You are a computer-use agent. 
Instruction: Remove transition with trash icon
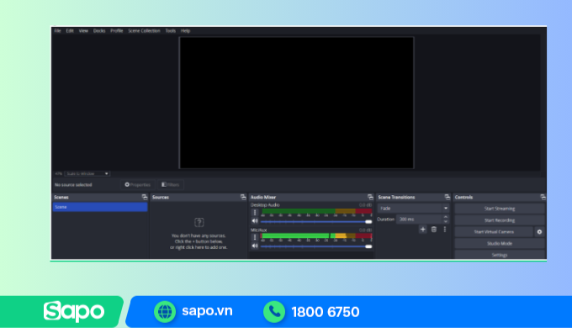[434, 230]
